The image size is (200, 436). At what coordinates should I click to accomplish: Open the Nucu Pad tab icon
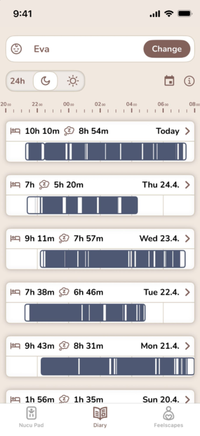pyautogui.click(x=32, y=413)
